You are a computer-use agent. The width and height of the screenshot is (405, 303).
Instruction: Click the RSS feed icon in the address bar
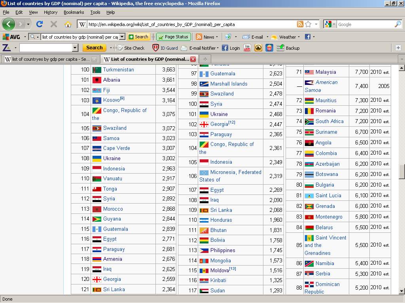pyautogui.click(x=300, y=24)
